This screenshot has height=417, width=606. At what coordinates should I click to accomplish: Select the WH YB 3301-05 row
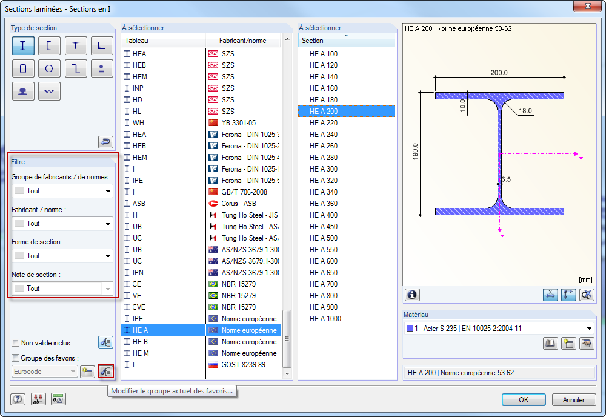[x=201, y=123]
